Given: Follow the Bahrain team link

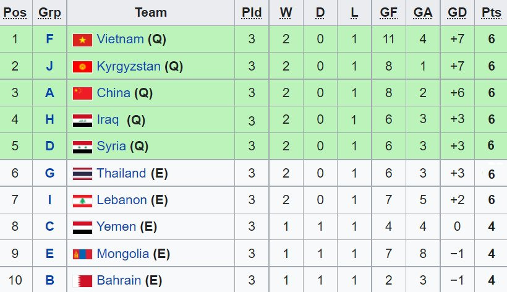Looking at the screenshot, I should click(119, 280).
